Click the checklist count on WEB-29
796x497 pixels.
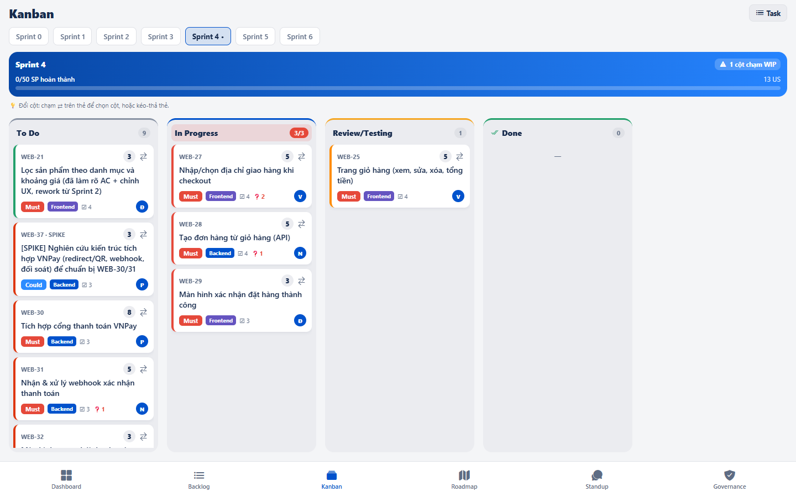click(x=245, y=321)
